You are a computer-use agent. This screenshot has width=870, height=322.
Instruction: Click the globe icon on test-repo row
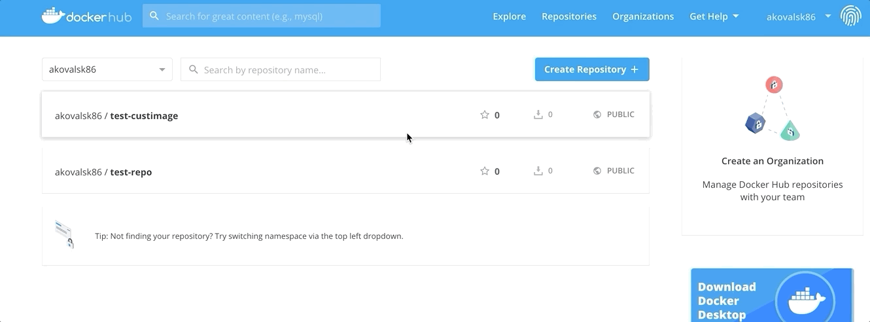click(x=597, y=171)
